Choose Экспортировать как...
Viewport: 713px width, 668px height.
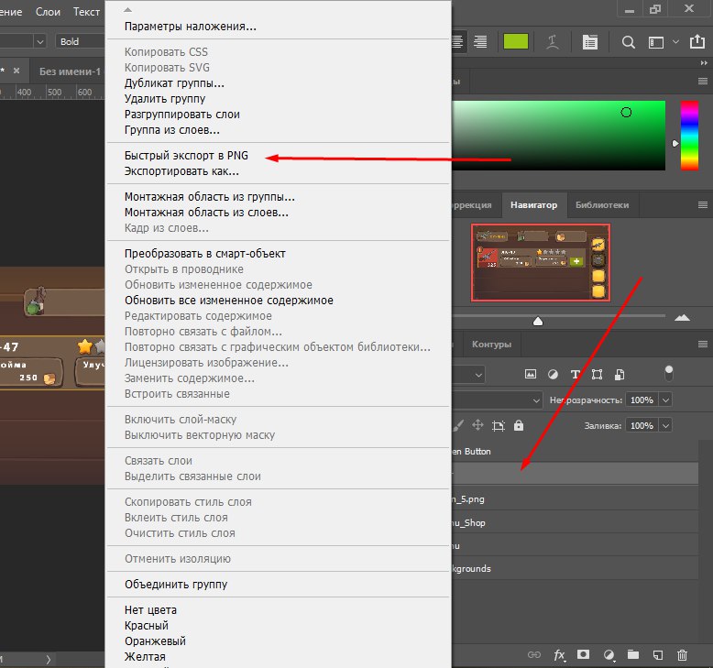coord(181,171)
